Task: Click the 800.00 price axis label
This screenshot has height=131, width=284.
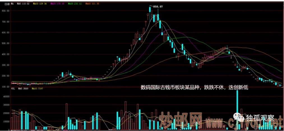Action: 6,11
